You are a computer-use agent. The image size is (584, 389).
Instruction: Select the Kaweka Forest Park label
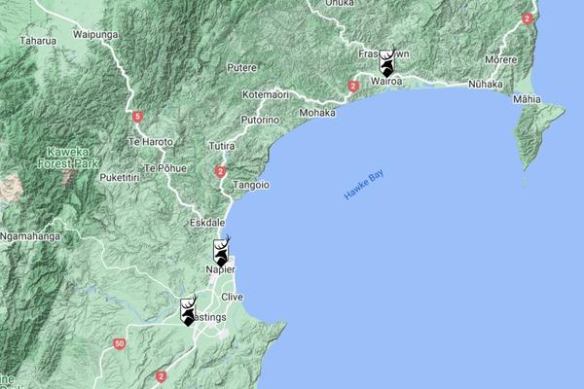pyautogui.click(x=71, y=158)
